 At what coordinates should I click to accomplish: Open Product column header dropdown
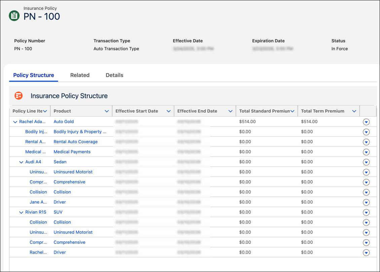click(x=107, y=111)
